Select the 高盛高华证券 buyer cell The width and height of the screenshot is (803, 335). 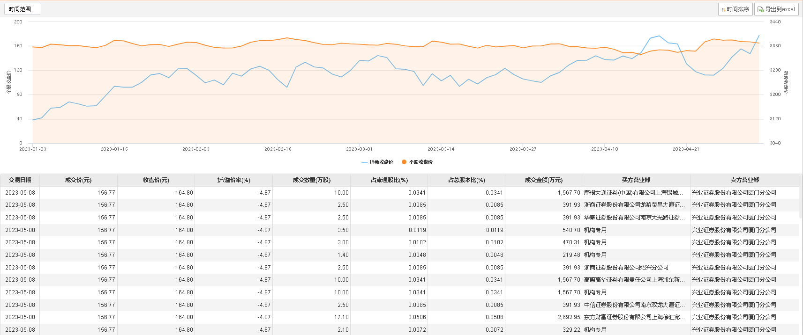pyautogui.click(x=636, y=280)
